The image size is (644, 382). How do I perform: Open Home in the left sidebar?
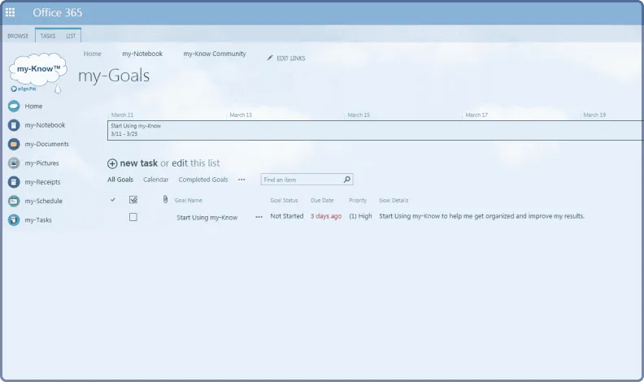tap(33, 106)
